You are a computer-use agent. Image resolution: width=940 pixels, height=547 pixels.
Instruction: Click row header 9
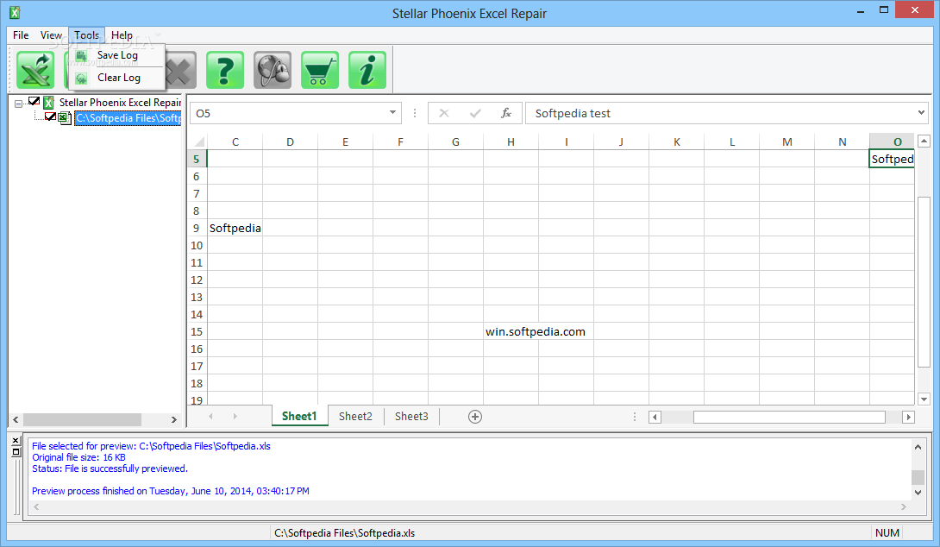[x=197, y=228]
